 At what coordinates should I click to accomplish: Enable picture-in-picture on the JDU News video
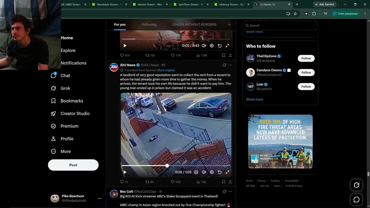pyautogui.click(x=220, y=172)
